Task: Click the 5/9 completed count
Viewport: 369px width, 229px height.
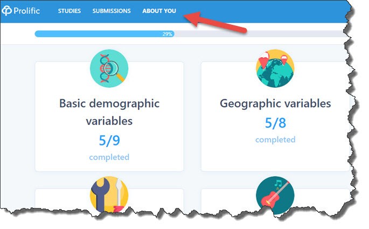Action: [x=109, y=141]
